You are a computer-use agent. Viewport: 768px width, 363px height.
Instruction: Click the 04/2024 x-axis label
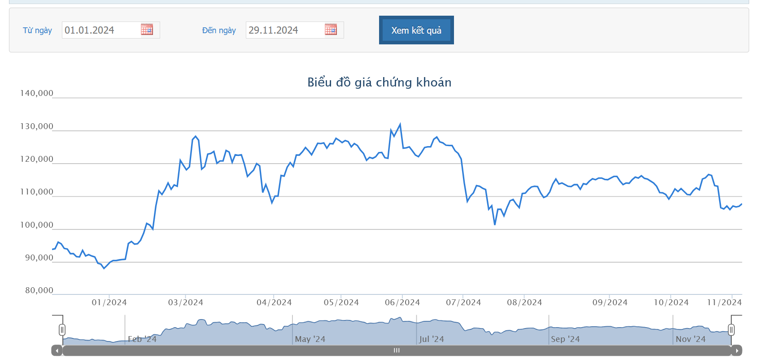274,302
